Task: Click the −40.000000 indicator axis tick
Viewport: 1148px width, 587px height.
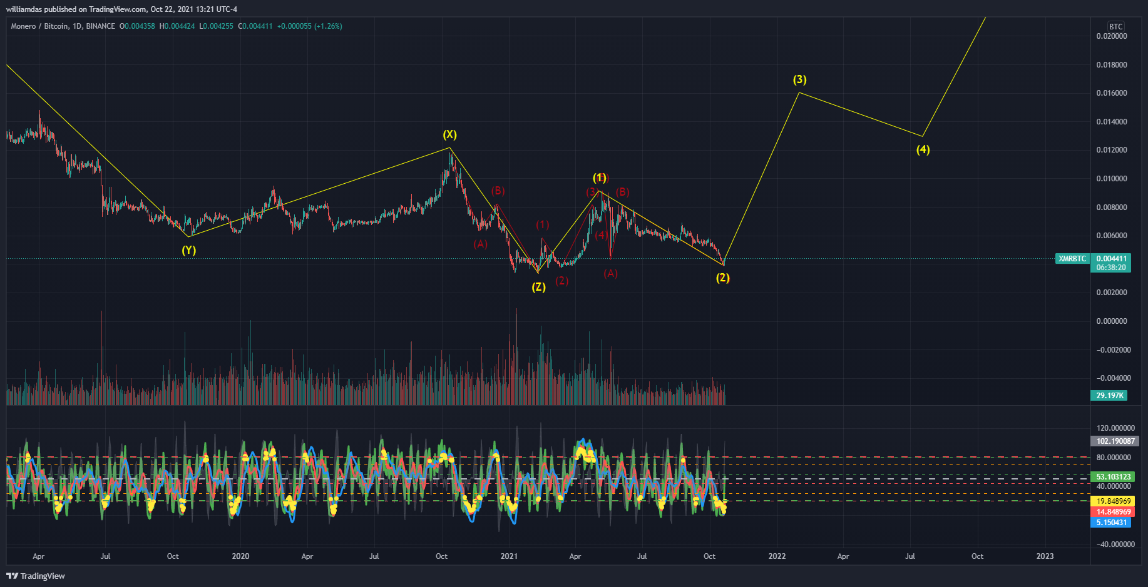Action: pos(1115,544)
